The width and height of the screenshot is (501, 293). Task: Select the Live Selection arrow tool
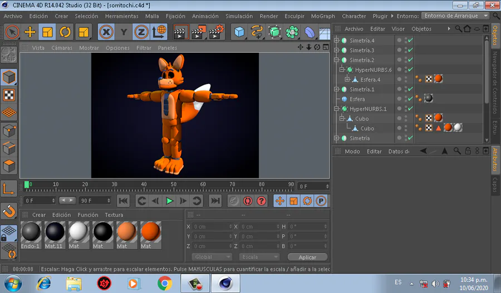[12, 32]
